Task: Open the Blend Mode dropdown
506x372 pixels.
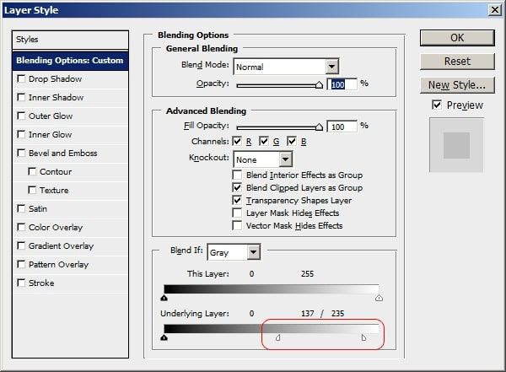Action: [x=331, y=67]
